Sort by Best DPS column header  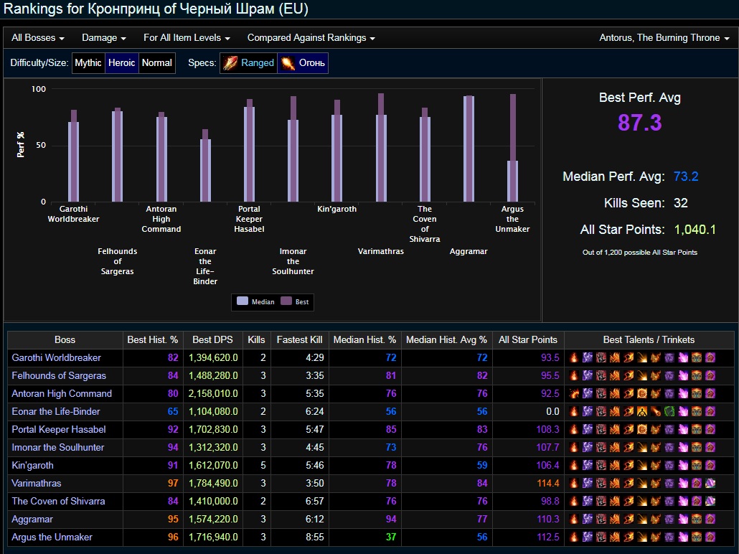tap(212, 339)
